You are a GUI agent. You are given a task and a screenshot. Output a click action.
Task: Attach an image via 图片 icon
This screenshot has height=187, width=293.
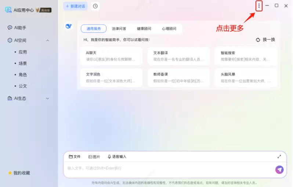90,157
